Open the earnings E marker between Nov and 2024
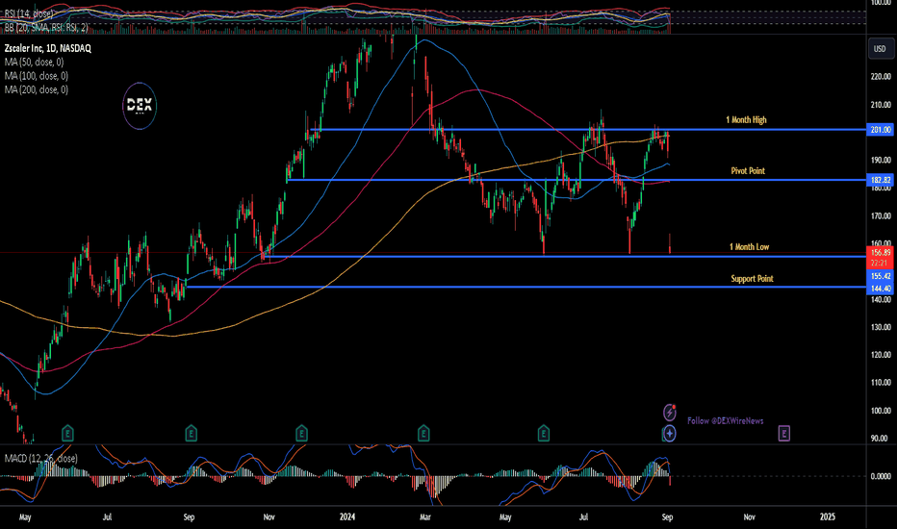Screen dimensions: 897x529 [x=301, y=434]
